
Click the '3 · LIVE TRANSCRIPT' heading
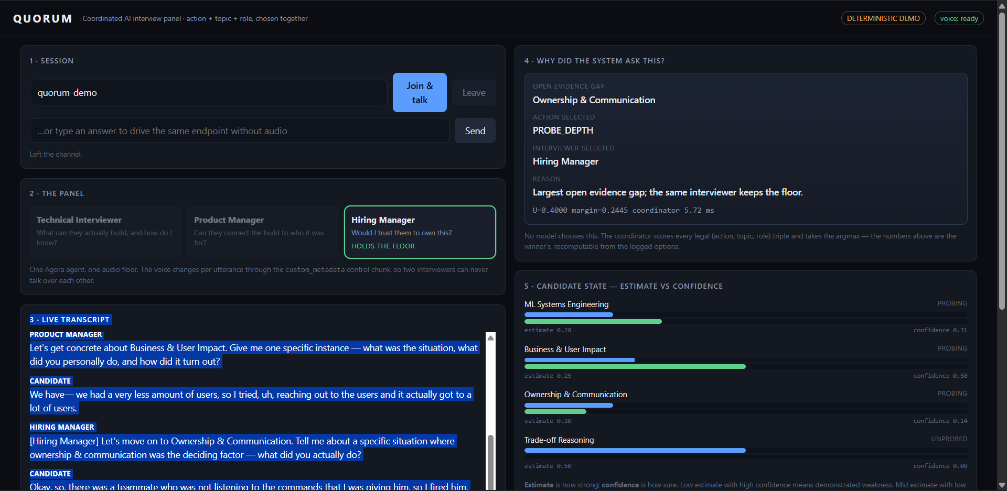coord(70,320)
